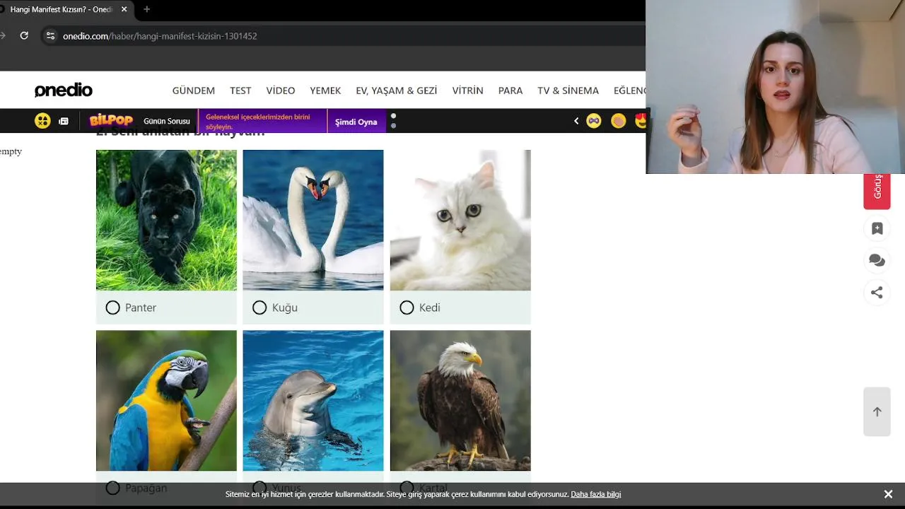This screenshot has width=905, height=509.
Task: Open a new browser tab
Action: pyautogui.click(x=146, y=9)
